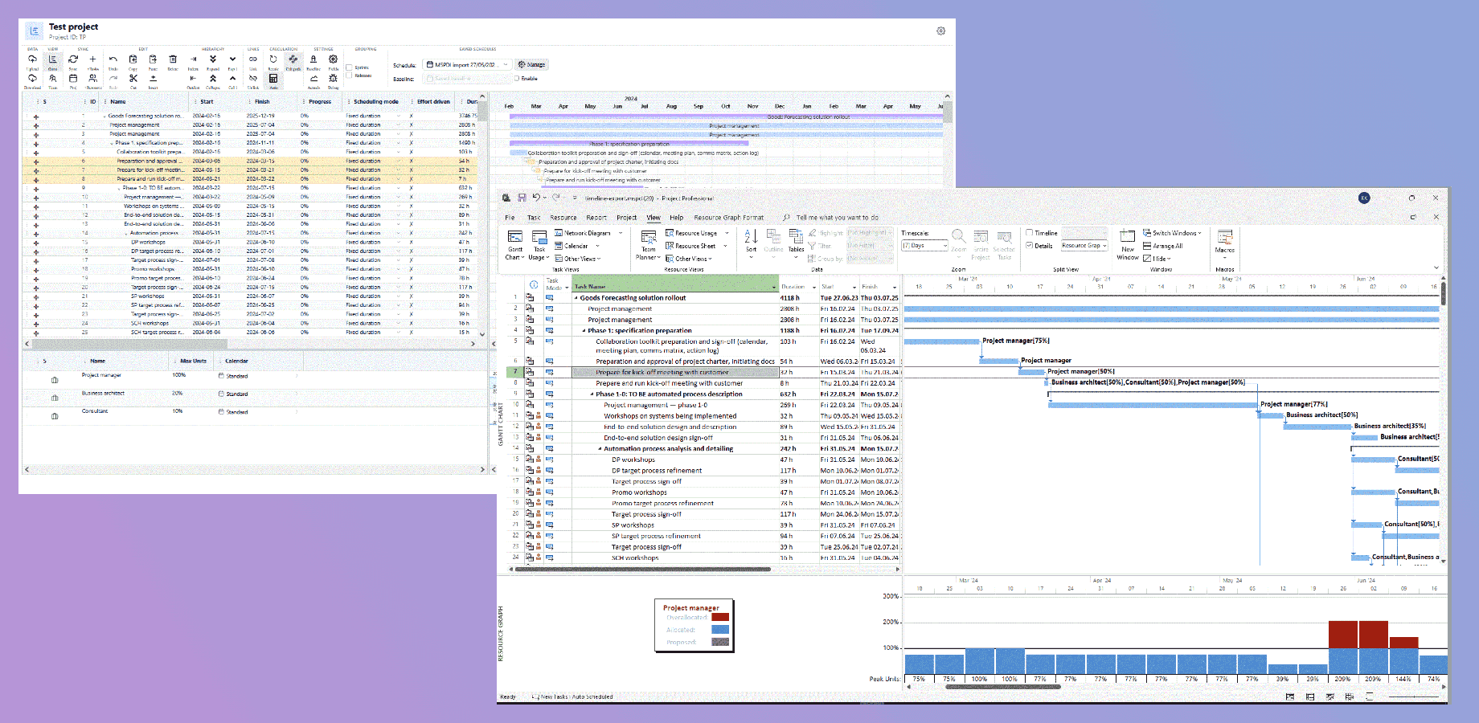Click Calendar view button in Task Views
This screenshot has width=1479, height=723.
click(x=572, y=246)
